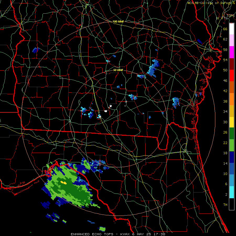Click the 50 NMI range ring label
236x236 pixels.
(x=118, y=70)
